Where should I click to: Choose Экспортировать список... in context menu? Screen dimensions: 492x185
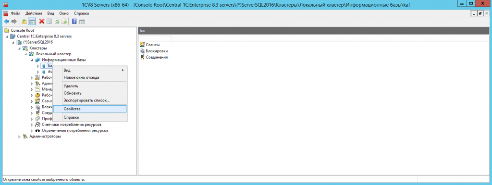pos(90,100)
